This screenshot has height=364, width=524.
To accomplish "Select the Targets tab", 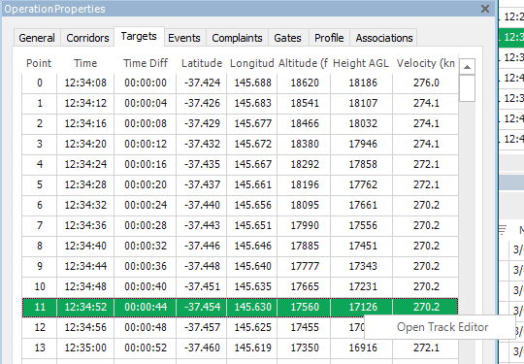I will (139, 36).
